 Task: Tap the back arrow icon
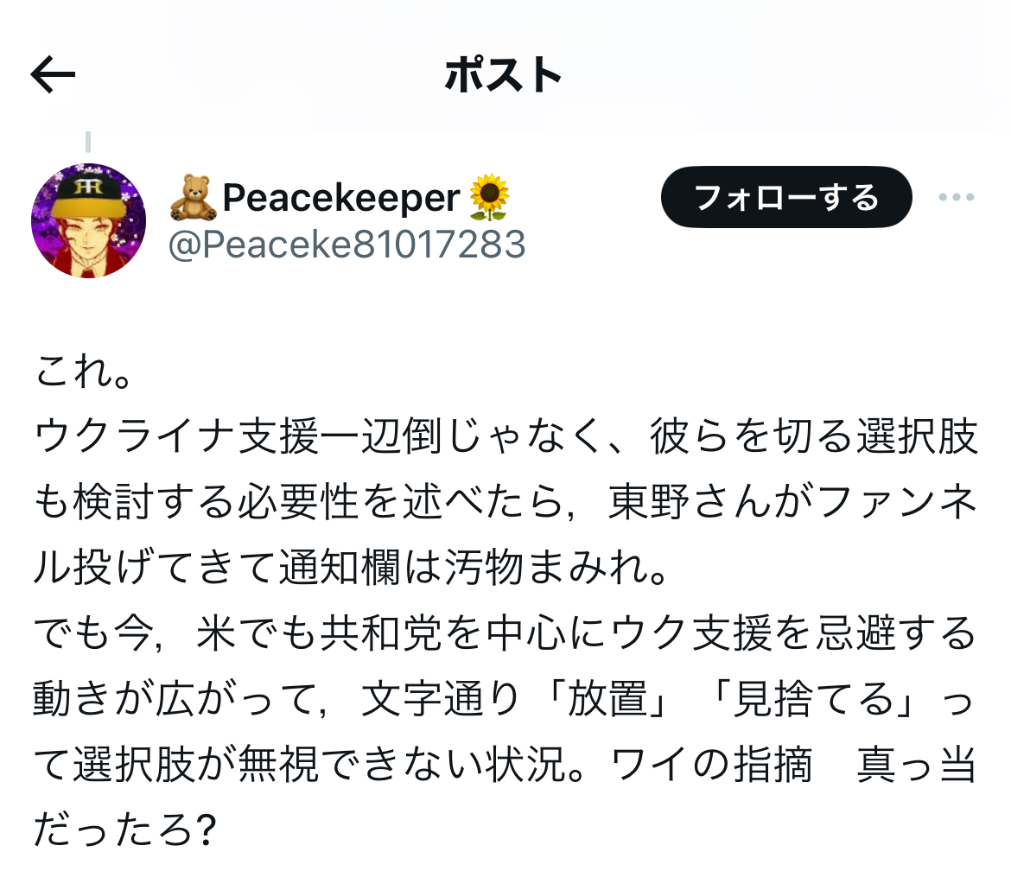coord(54,76)
